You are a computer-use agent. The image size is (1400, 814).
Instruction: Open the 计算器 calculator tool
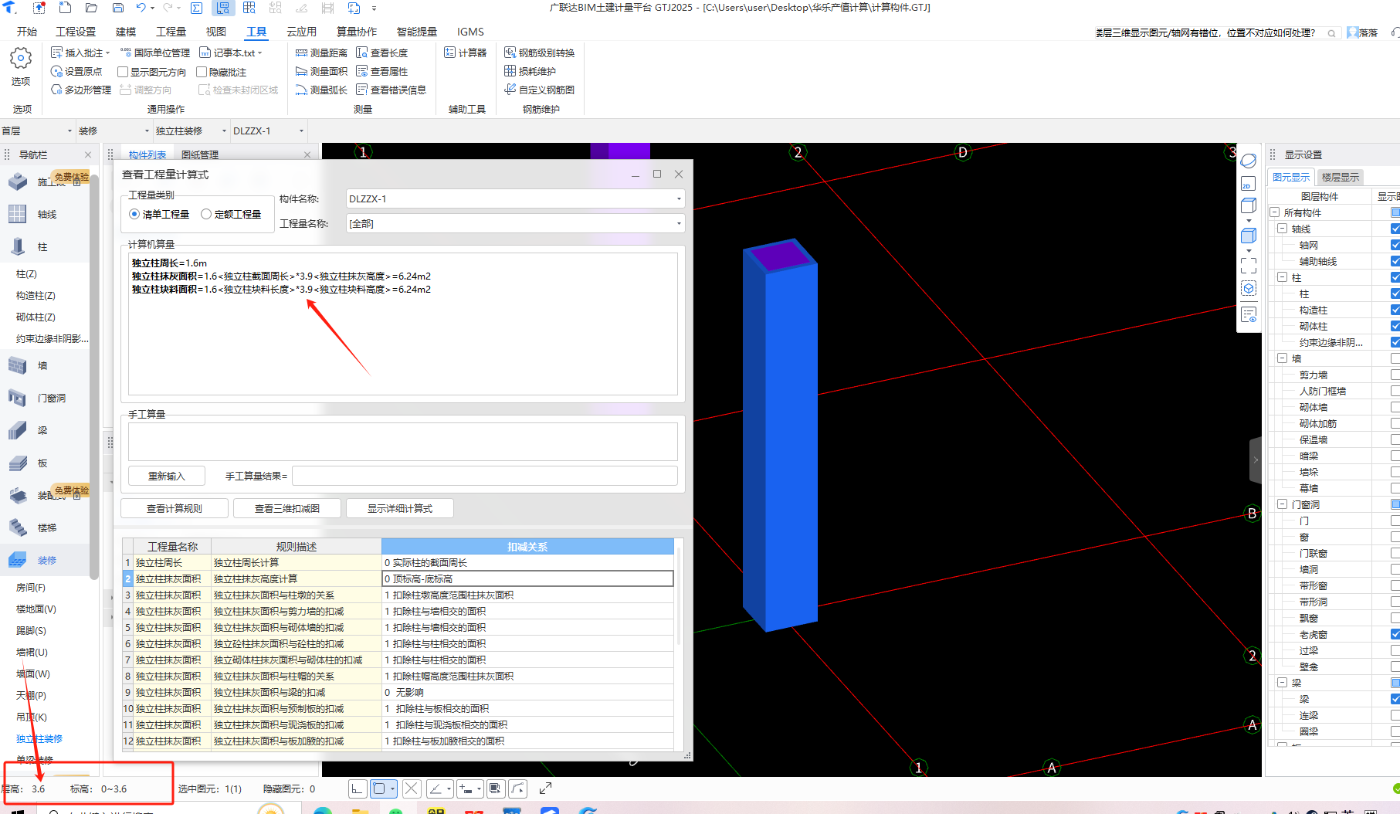tap(466, 53)
